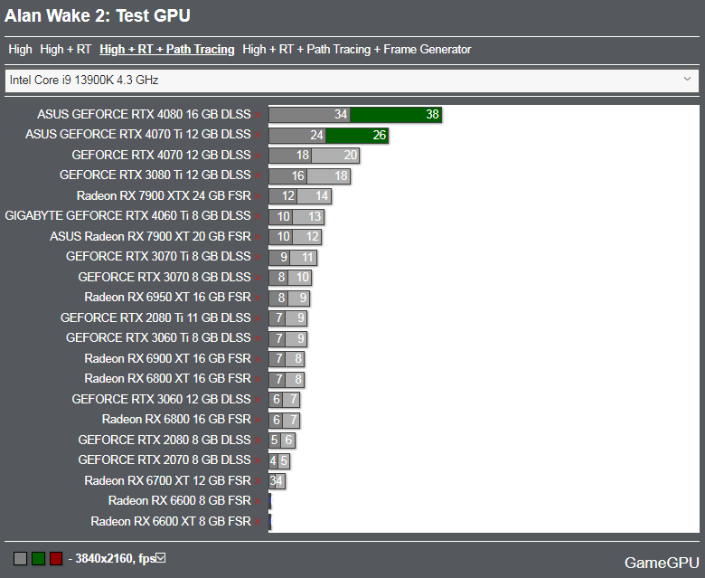
Task: Click the 34 minimum fps value for RTX 4080
Action: click(x=341, y=115)
